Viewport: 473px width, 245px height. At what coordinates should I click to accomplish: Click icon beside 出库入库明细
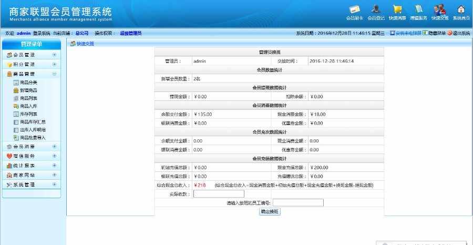[x=16, y=130]
